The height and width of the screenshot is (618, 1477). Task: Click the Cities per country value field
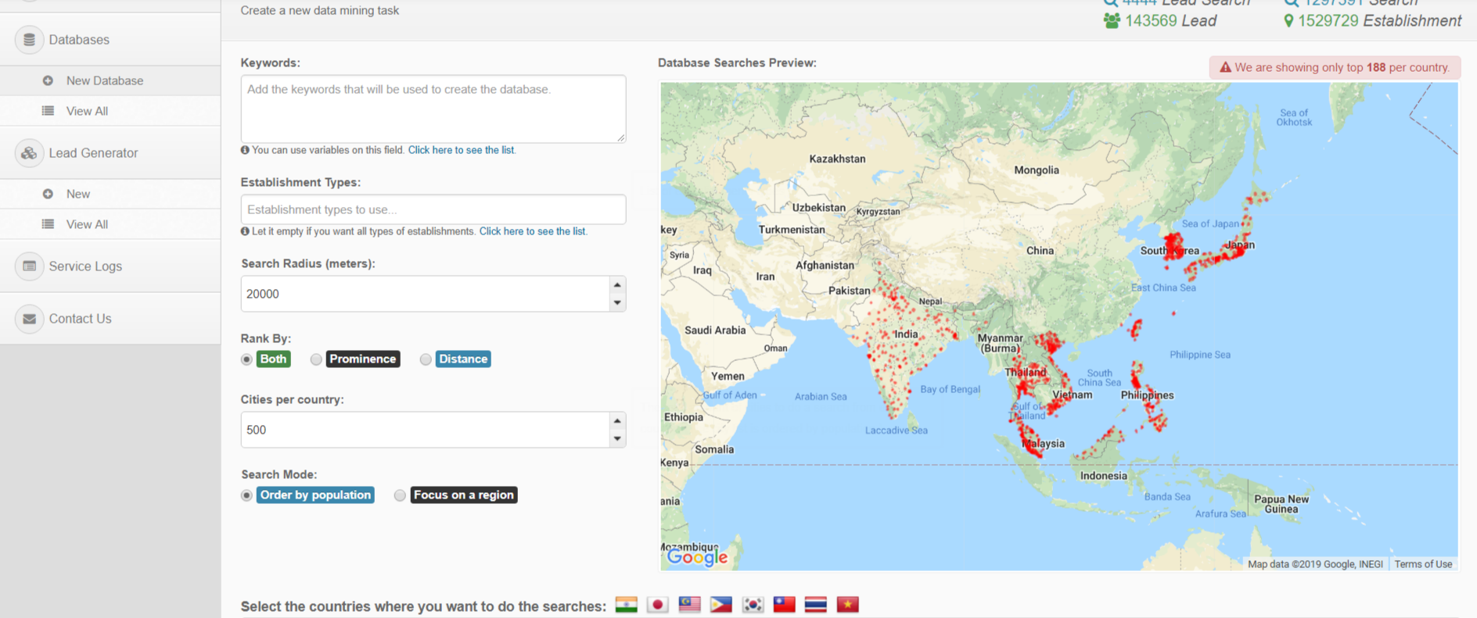pyautogui.click(x=425, y=430)
